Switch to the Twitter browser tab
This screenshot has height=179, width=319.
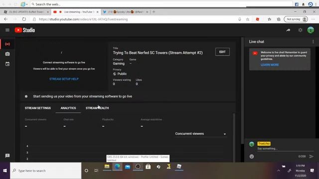[126, 12]
